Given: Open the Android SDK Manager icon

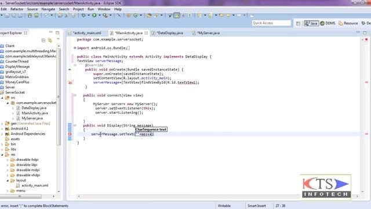Looking at the screenshot, I should [30, 16].
